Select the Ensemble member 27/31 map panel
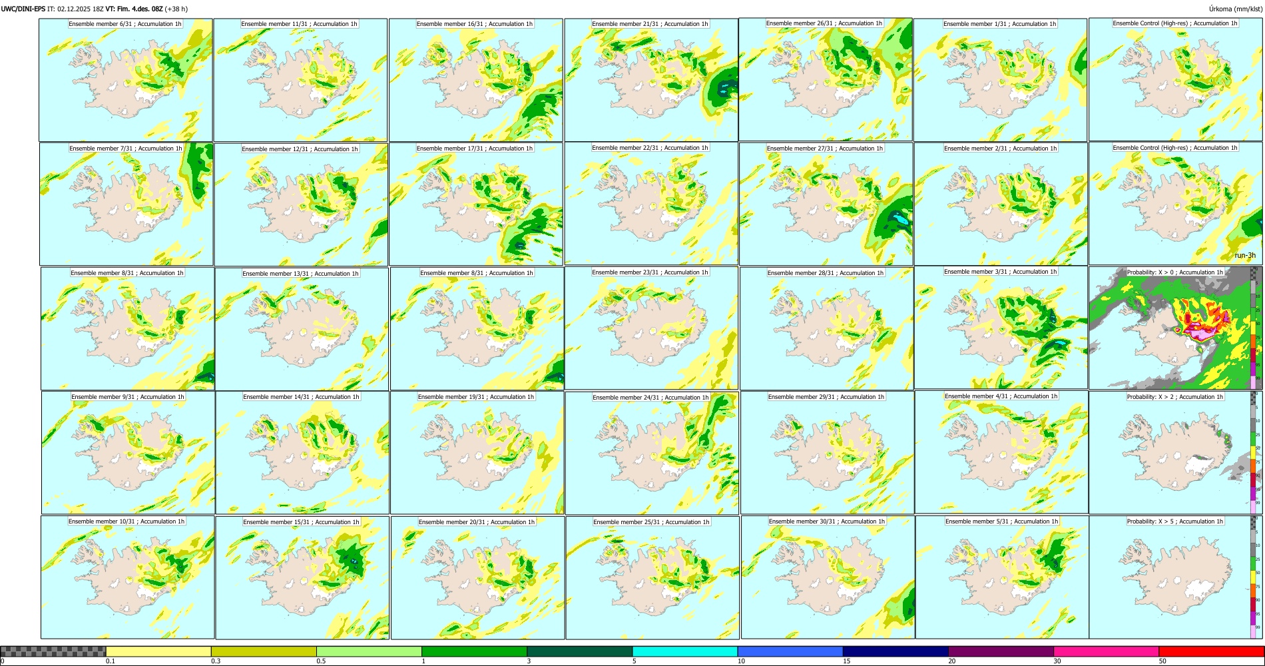 (x=826, y=204)
